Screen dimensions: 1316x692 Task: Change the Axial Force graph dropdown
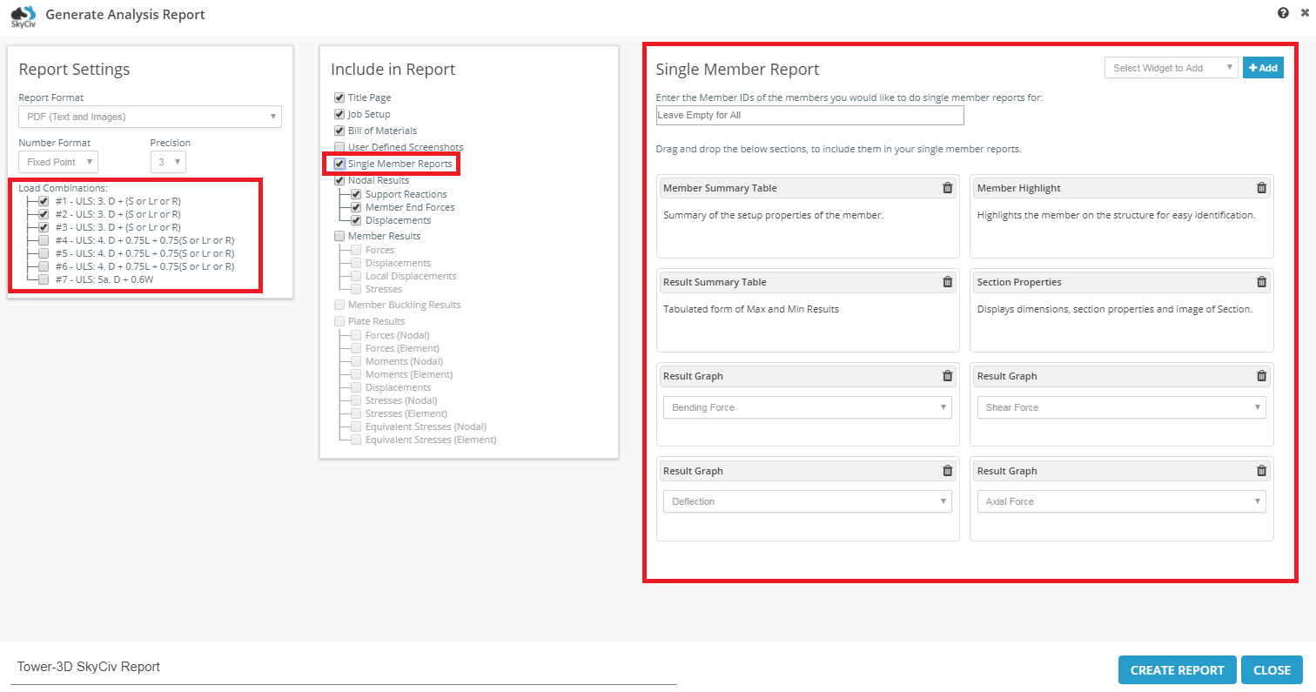[x=1122, y=501]
